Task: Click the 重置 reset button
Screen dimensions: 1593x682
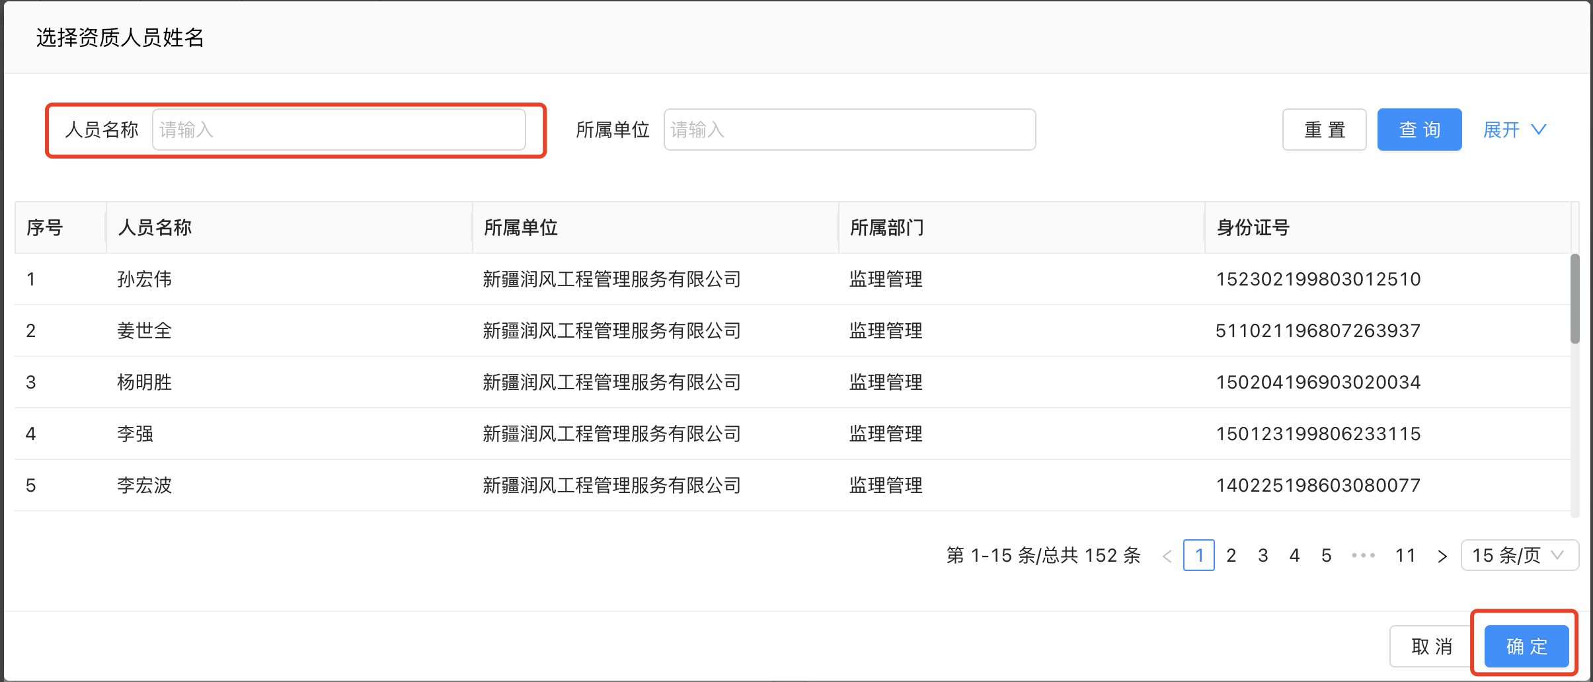Action: click(x=1324, y=130)
